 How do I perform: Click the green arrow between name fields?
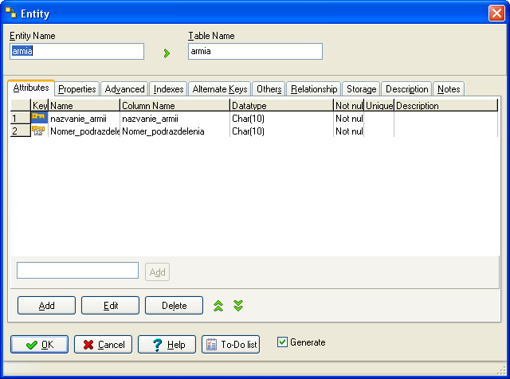click(x=167, y=53)
